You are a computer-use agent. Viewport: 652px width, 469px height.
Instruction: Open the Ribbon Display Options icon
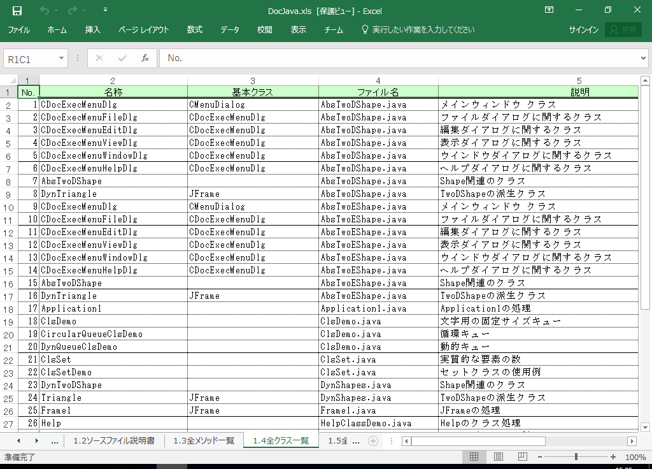coord(549,10)
